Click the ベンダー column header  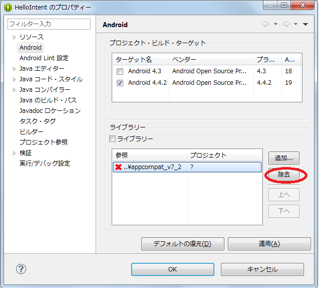click(x=211, y=60)
